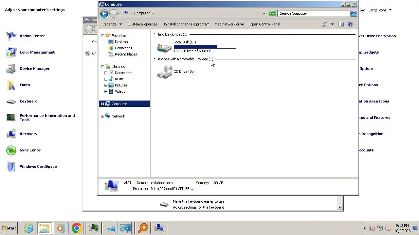Launch Internet Explorer from taskbar
This screenshot has height=235, width=419.
pos(29,228)
